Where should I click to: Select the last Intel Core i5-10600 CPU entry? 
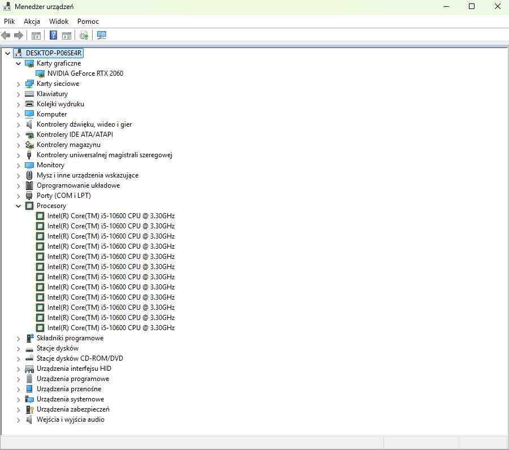click(x=111, y=328)
